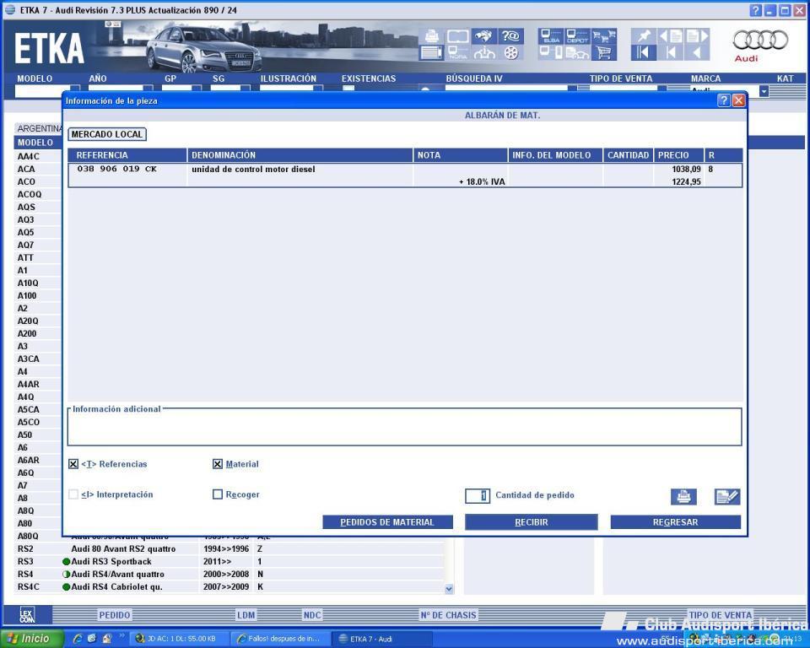Switch to 'Fallos! despues de in...' taskbar window
The width and height of the screenshot is (810, 648).
pyautogui.click(x=280, y=639)
